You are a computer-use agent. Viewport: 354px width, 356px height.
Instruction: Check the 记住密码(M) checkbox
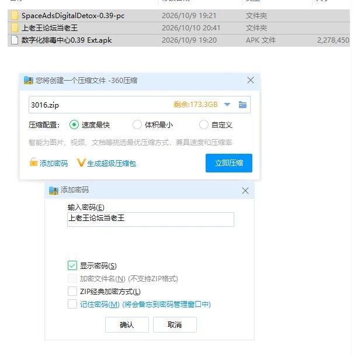pyautogui.click(x=72, y=304)
